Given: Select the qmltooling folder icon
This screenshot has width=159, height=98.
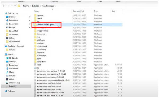Looking at the screenshot, I should click(x=35, y=49).
